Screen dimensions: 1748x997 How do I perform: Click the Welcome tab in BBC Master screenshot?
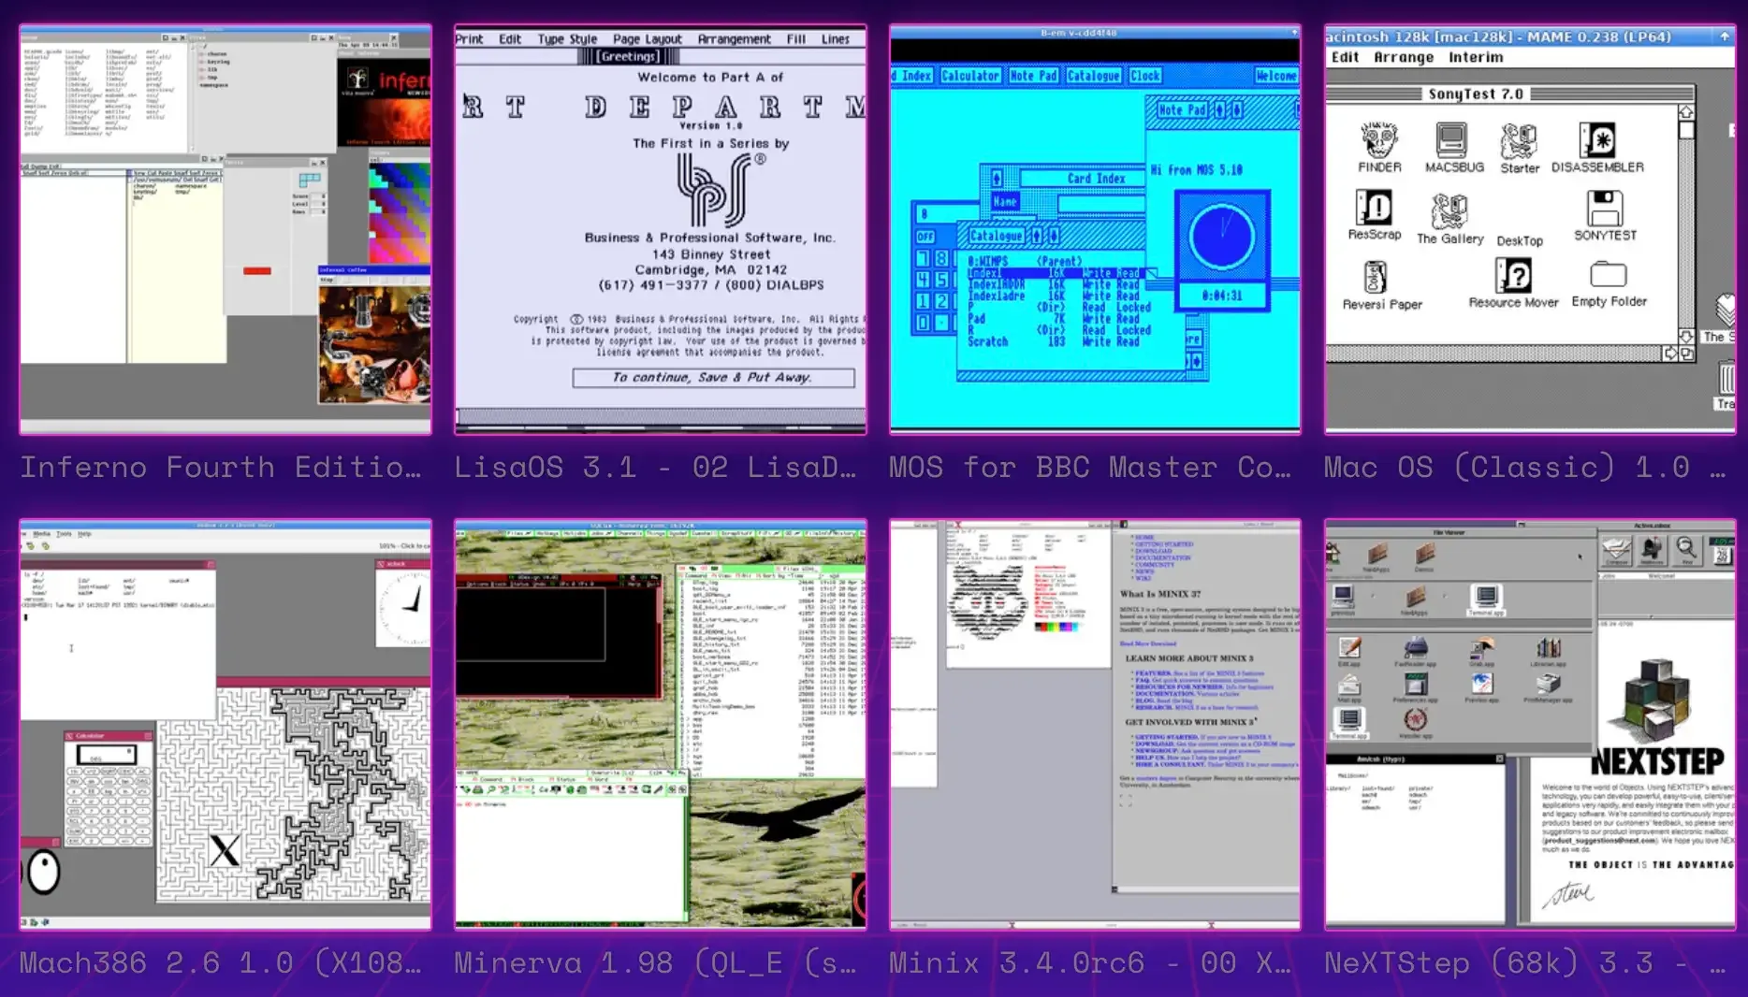point(1276,76)
